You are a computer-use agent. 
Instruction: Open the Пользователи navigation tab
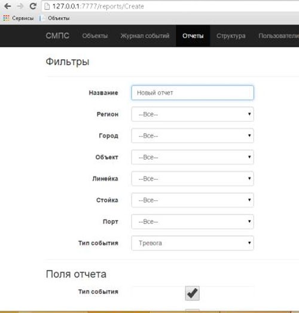[x=279, y=36]
